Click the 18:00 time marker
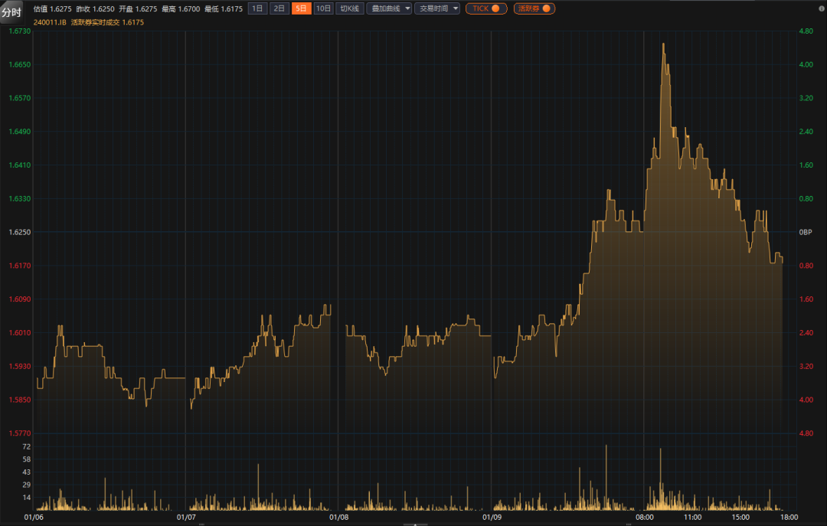Image resolution: width=827 pixels, height=526 pixels. (x=789, y=517)
